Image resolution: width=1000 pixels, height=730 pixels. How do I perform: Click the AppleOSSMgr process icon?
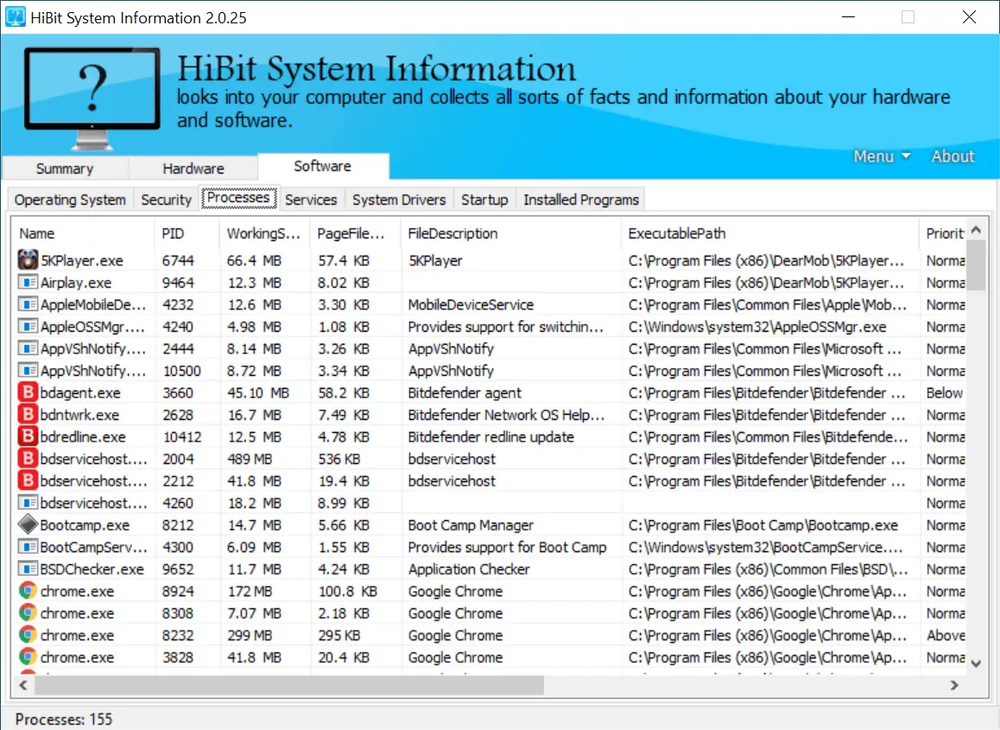[28, 326]
